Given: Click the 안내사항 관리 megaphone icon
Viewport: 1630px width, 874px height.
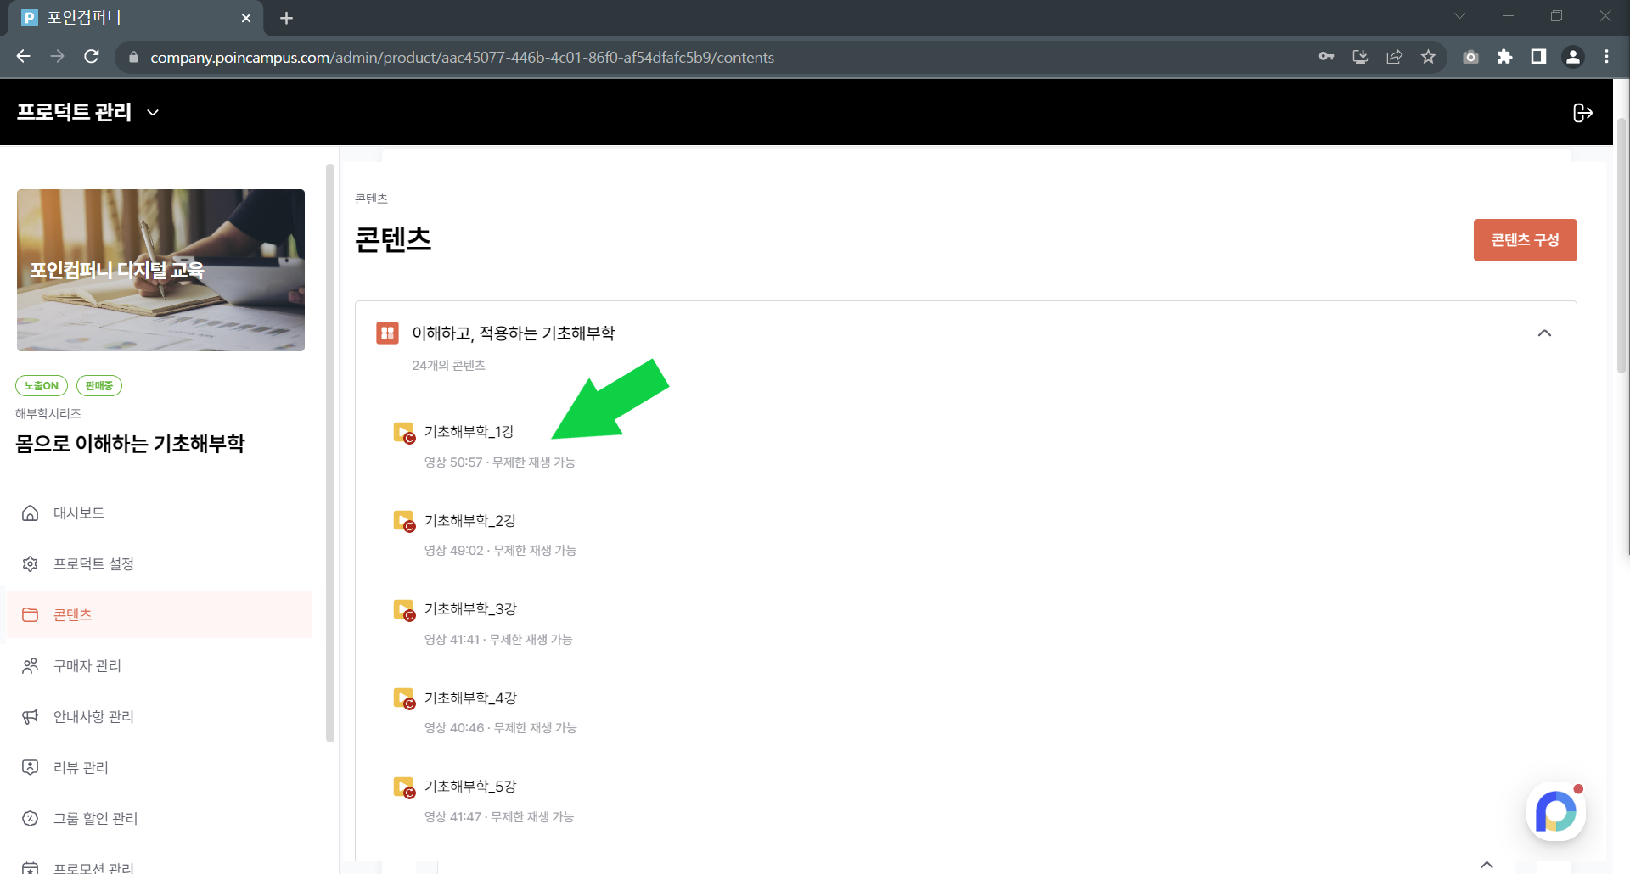Looking at the screenshot, I should 31,717.
